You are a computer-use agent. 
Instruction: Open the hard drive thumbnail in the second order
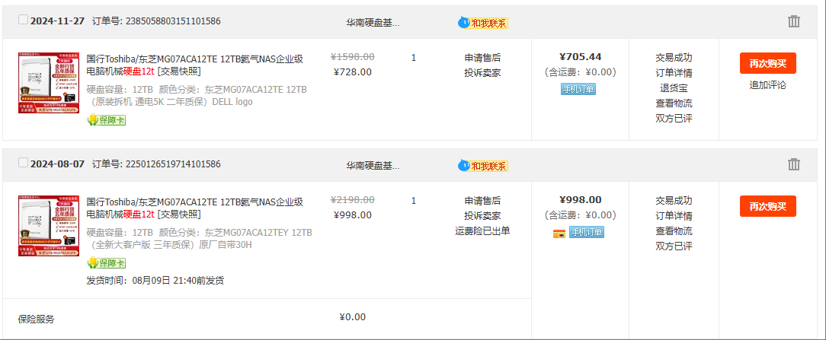48,226
